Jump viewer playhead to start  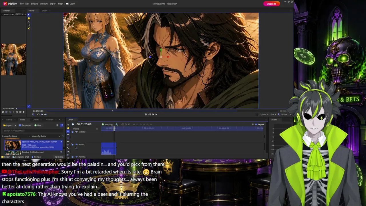(146, 114)
